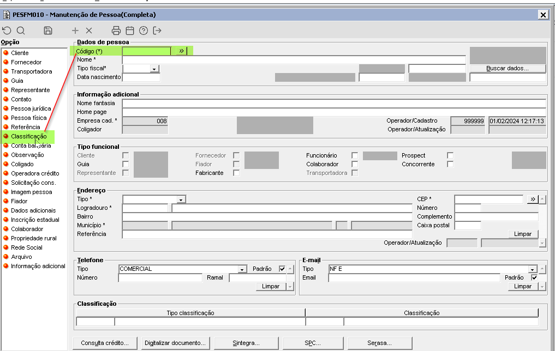The image size is (555, 351).
Task: Click the Buscar dados button
Action: [x=508, y=69]
